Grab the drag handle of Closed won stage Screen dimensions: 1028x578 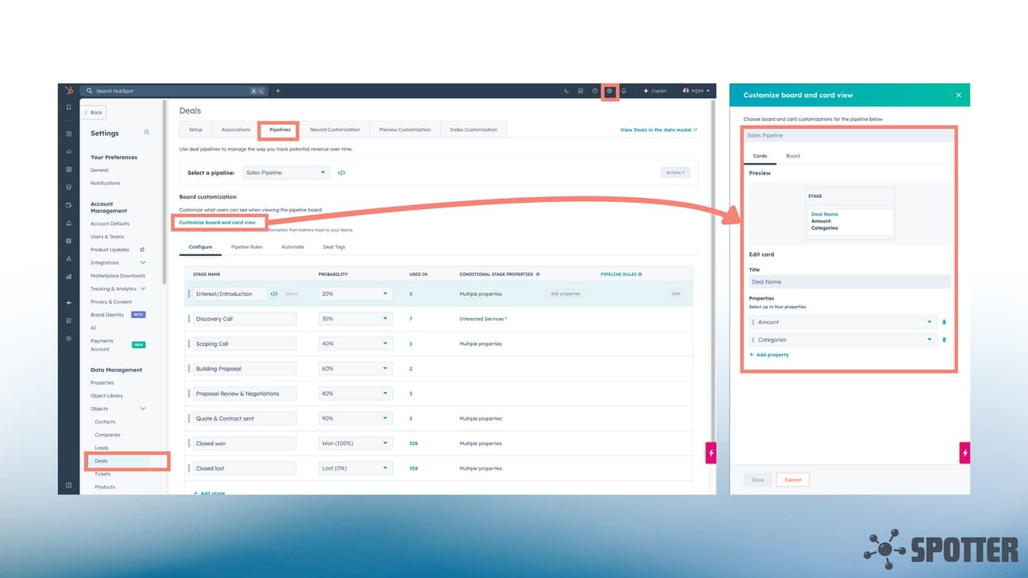tap(189, 444)
